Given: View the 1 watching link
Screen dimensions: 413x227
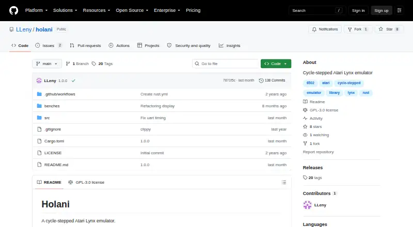Looking at the screenshot, I should [x=316, y=135].
